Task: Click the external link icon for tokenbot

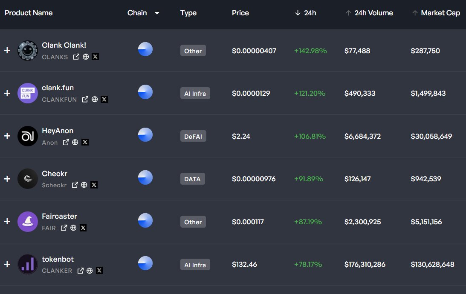Action: [x=81, y=271]
